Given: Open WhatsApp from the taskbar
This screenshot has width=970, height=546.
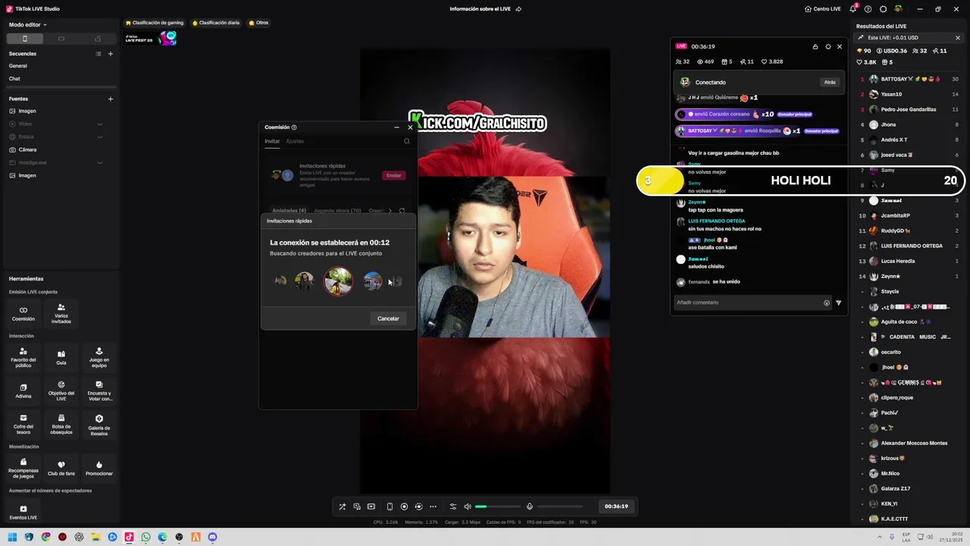Looking at the screenshot, I should point(145,537).
